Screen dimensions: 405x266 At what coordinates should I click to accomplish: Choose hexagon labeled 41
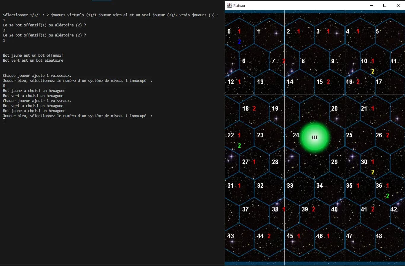coord(364,209)
